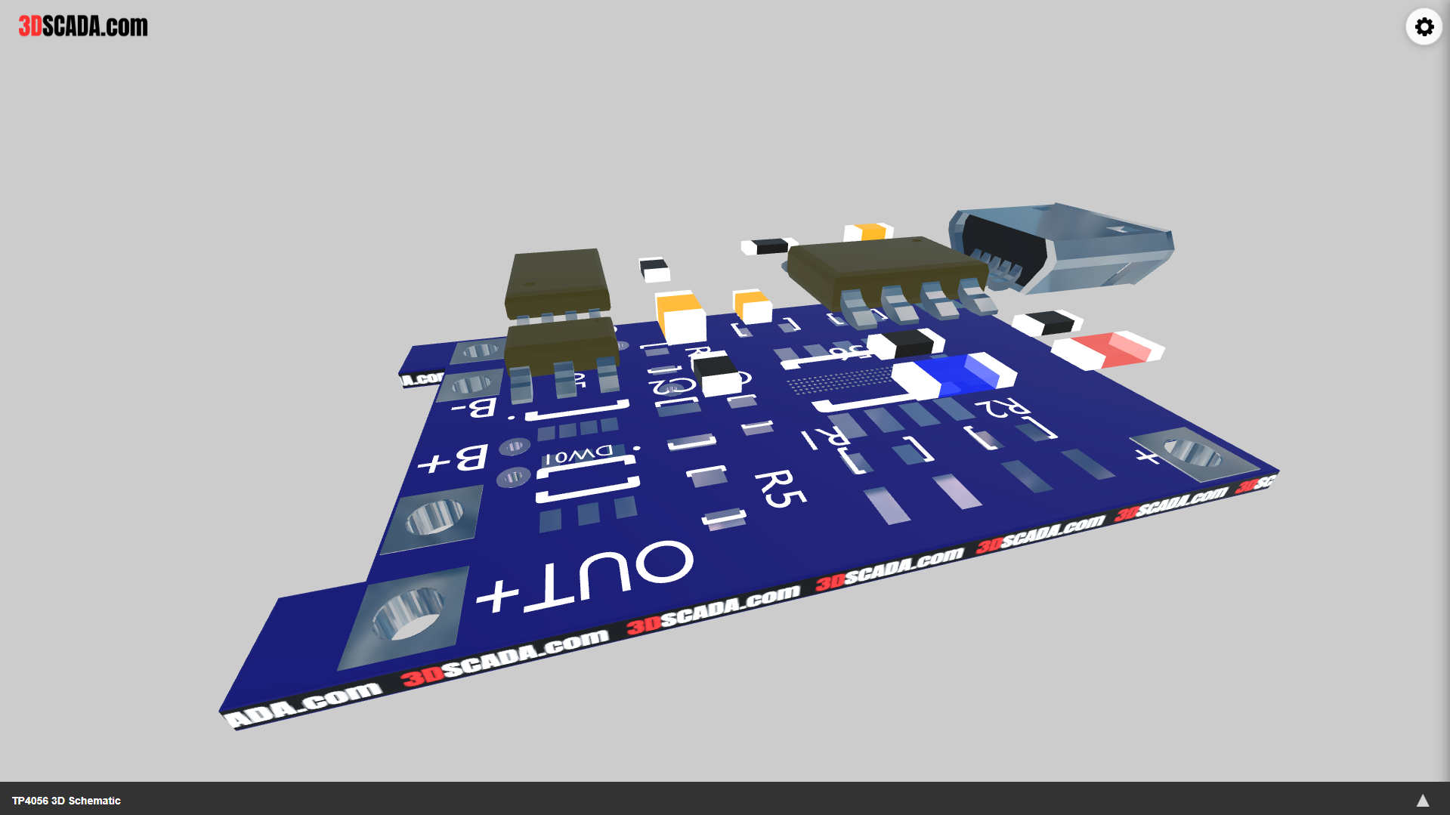The height and width of the screenshot is (815, 1450).
Task: Click the TP4056 3D Schematic title
Action: [x=66, y=801]
